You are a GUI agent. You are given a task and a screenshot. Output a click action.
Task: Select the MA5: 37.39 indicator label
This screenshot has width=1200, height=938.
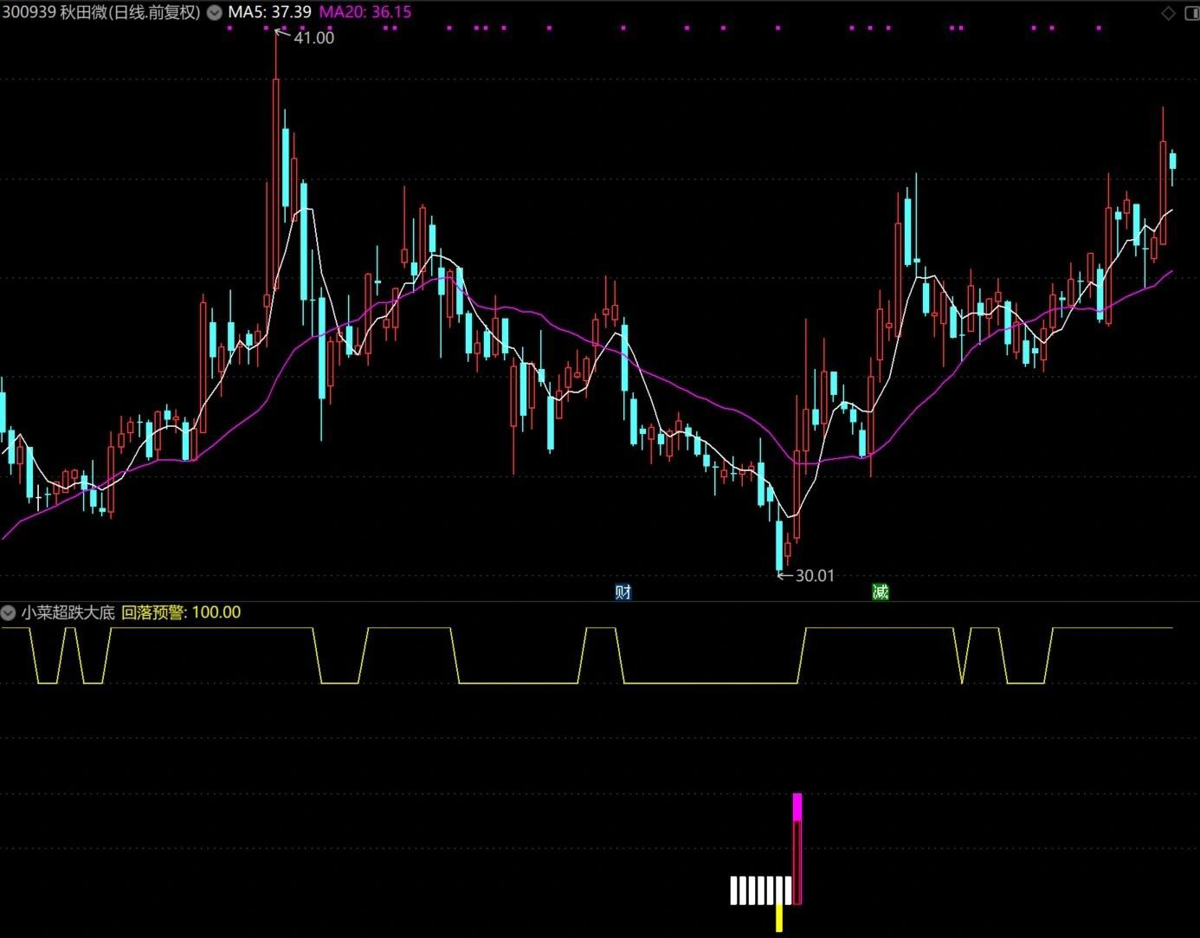pos(269,12)
